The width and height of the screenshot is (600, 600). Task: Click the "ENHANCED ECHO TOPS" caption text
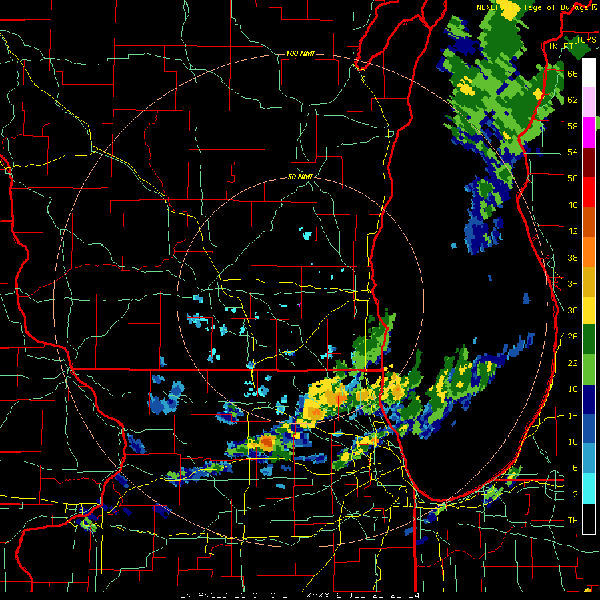pyautogui.click(x=234, y=595)
